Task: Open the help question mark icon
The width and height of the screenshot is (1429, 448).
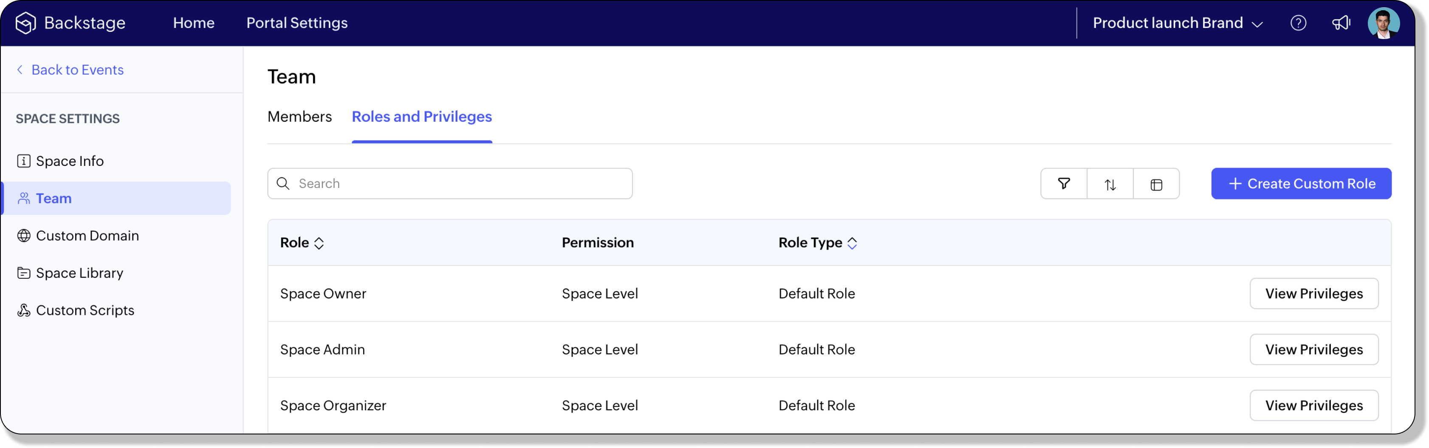Action: click(1298, 23)
